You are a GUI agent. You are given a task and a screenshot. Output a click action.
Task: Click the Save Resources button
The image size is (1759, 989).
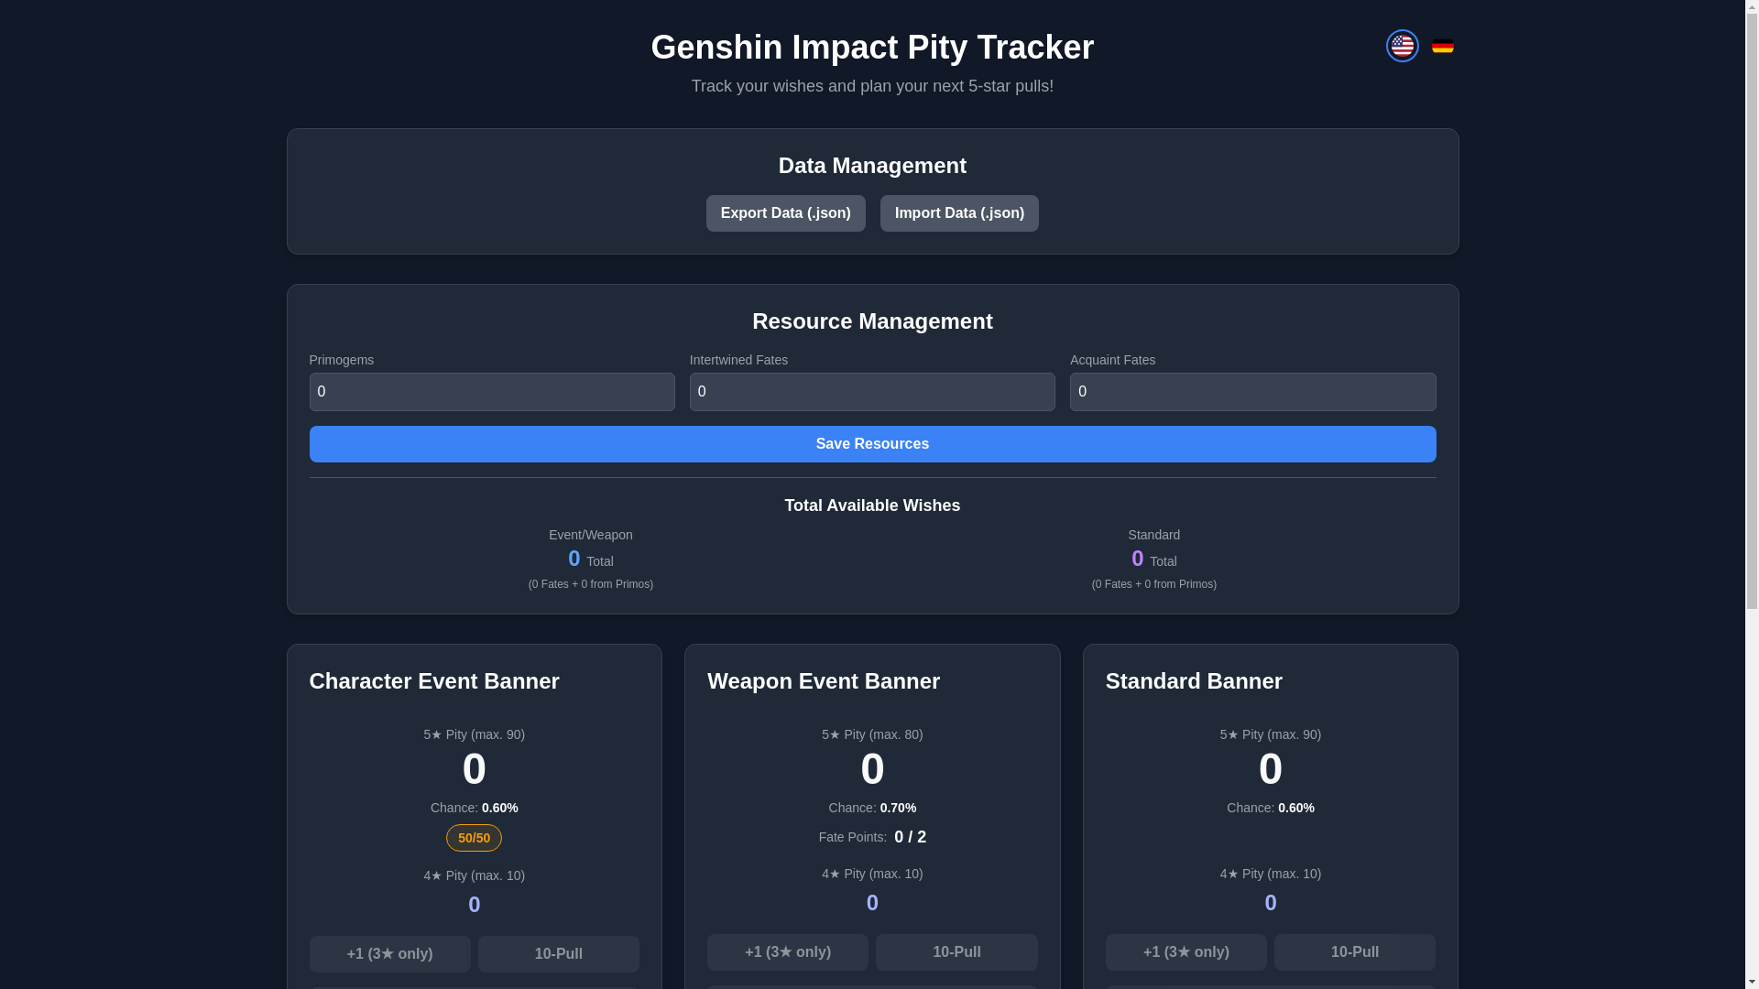click(872, 444)
